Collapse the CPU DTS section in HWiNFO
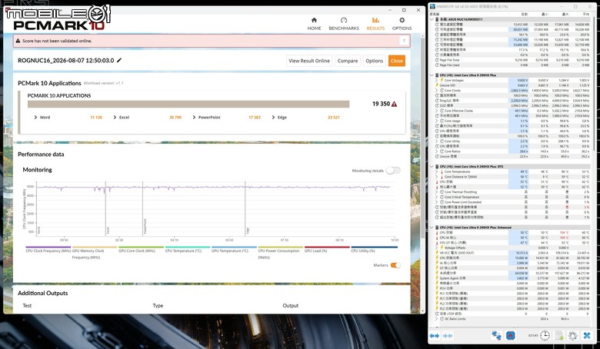This screenshot has height=349, width=600. [432, 167]
